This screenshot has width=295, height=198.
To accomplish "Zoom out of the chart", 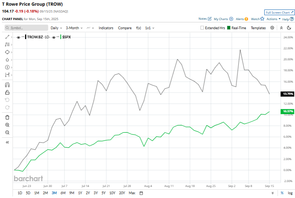I will [7, 132].
